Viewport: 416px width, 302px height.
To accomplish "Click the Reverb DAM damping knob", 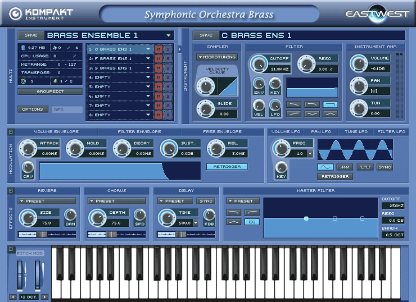I will click(70, 215).
